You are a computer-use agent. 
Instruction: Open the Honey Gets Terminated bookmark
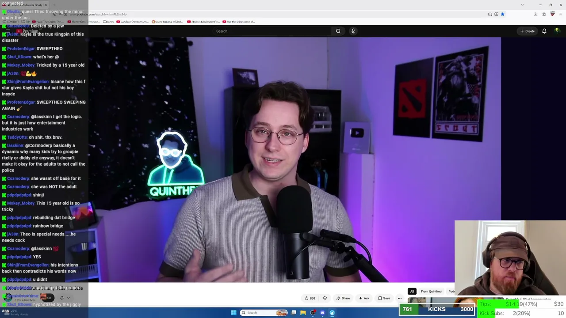tap(84, 22)
